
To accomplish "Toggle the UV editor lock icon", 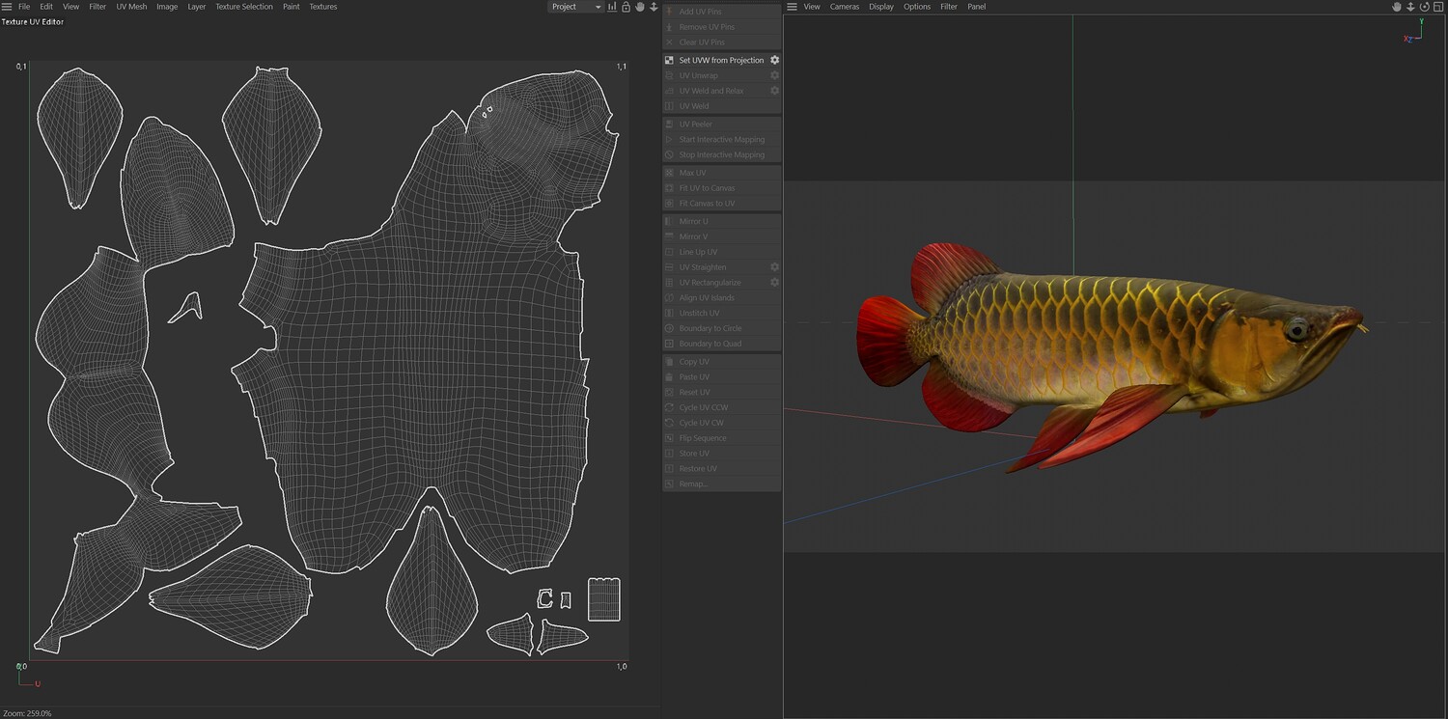I will [626, 7].
